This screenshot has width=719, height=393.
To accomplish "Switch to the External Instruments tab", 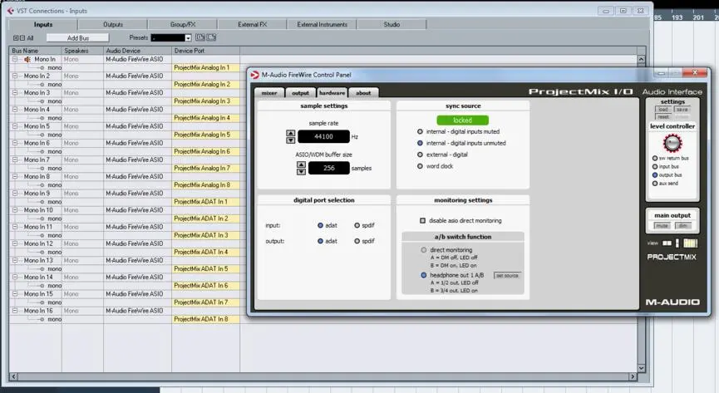I will tap(322, 24).
